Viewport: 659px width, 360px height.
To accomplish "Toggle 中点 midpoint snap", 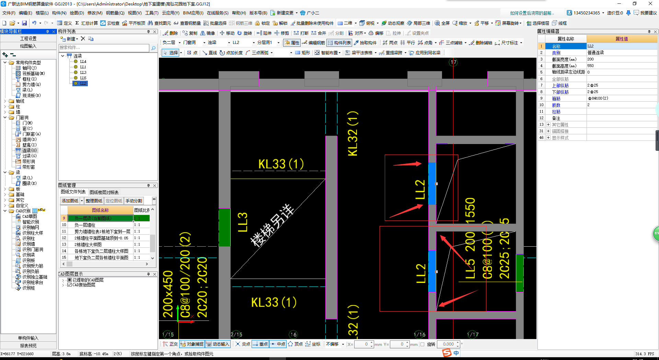I will 278,344.
